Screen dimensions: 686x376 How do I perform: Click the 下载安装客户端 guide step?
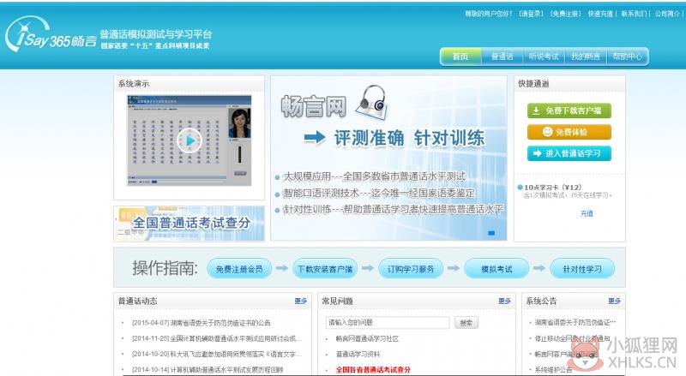(x=325, y=269)
